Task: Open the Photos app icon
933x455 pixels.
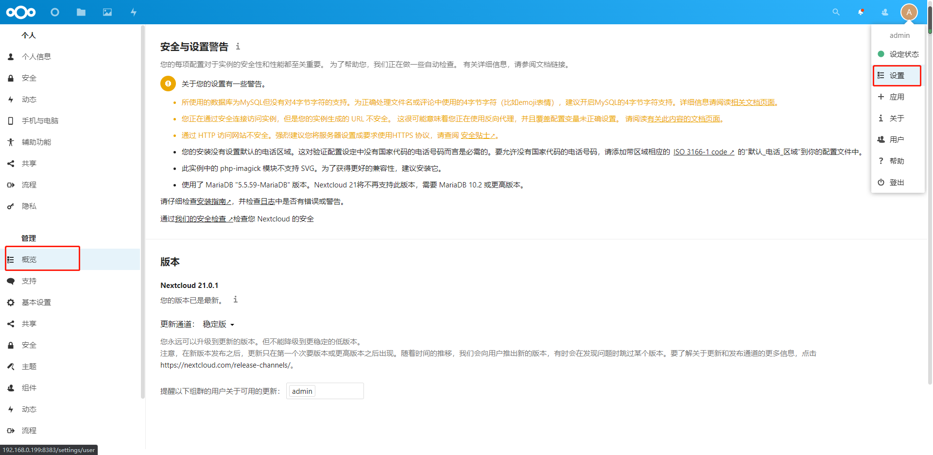Action: click(x=107, y=12)
